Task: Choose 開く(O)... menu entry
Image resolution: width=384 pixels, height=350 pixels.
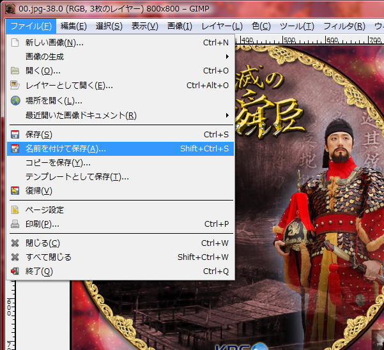Action: [121, 71]
